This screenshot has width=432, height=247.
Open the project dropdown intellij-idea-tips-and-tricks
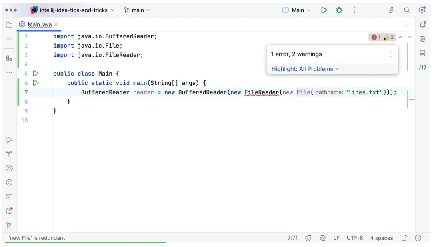[x=73, y=10]
